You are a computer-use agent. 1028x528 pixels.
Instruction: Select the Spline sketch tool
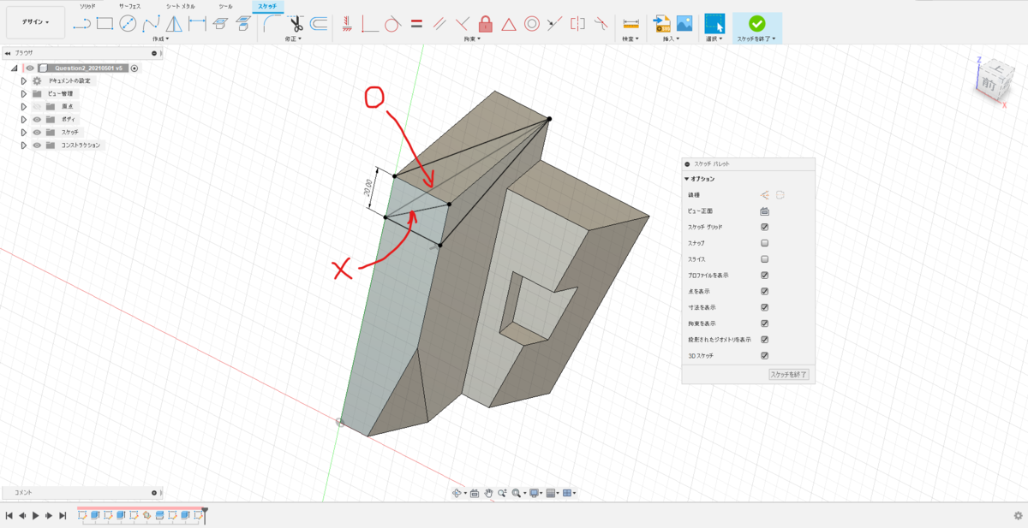(151, 24)
